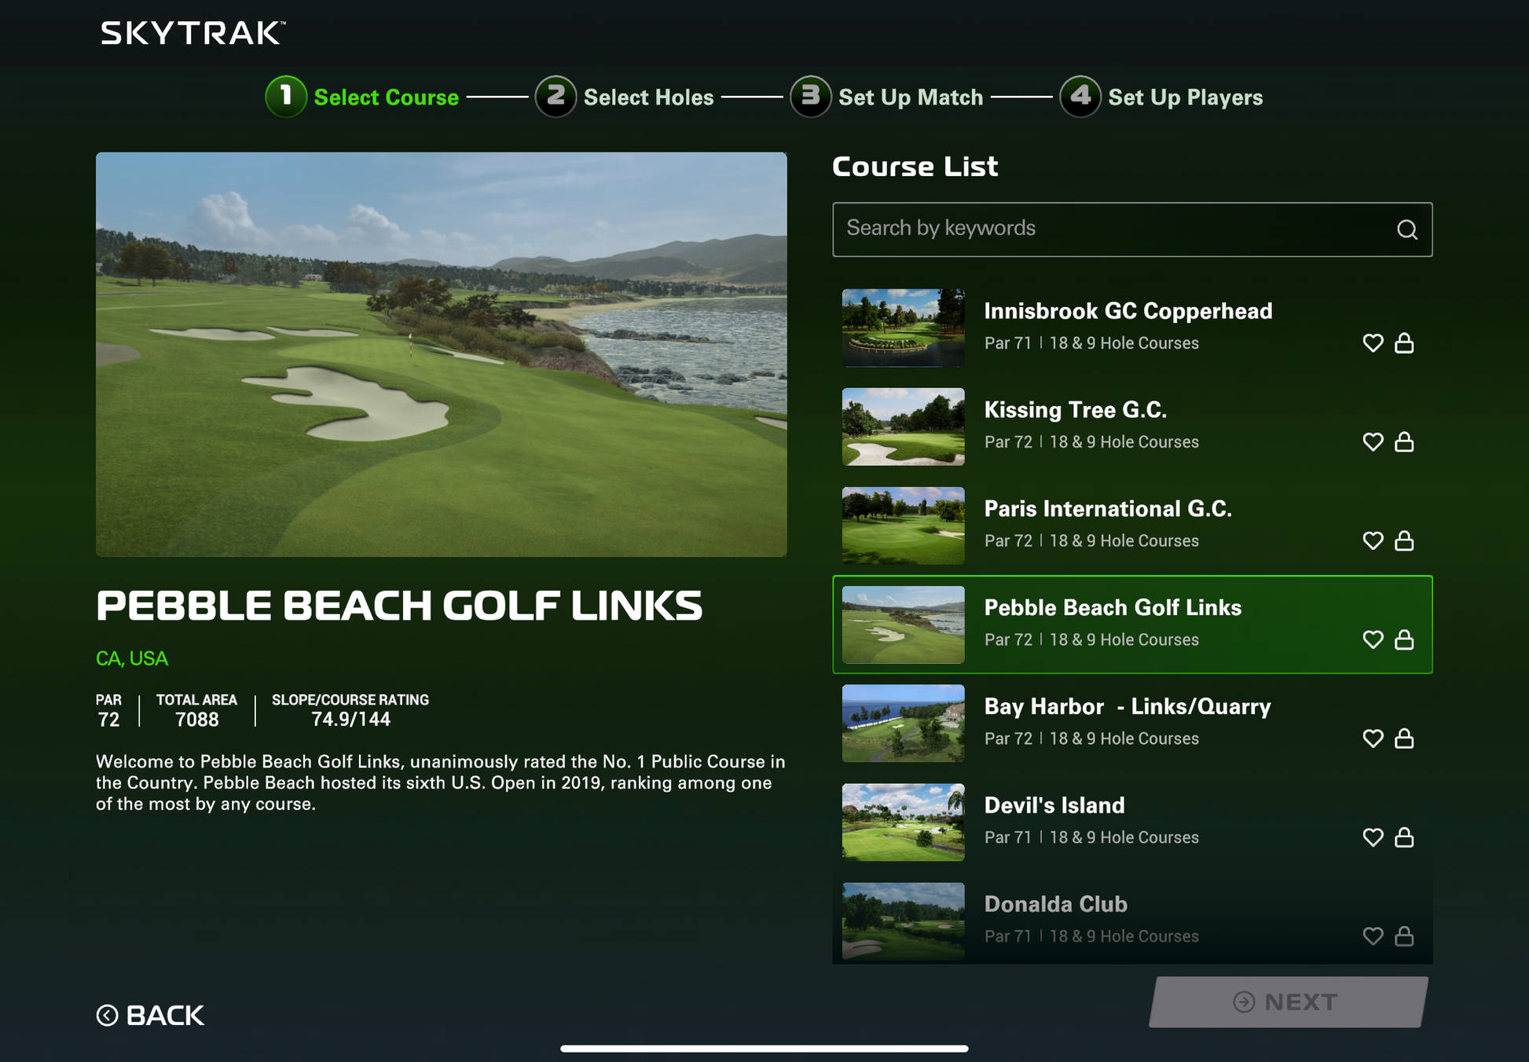Click heart icon for Bay Harbor Links/Quarry

pyautogui.click(x=1373, y=739)
